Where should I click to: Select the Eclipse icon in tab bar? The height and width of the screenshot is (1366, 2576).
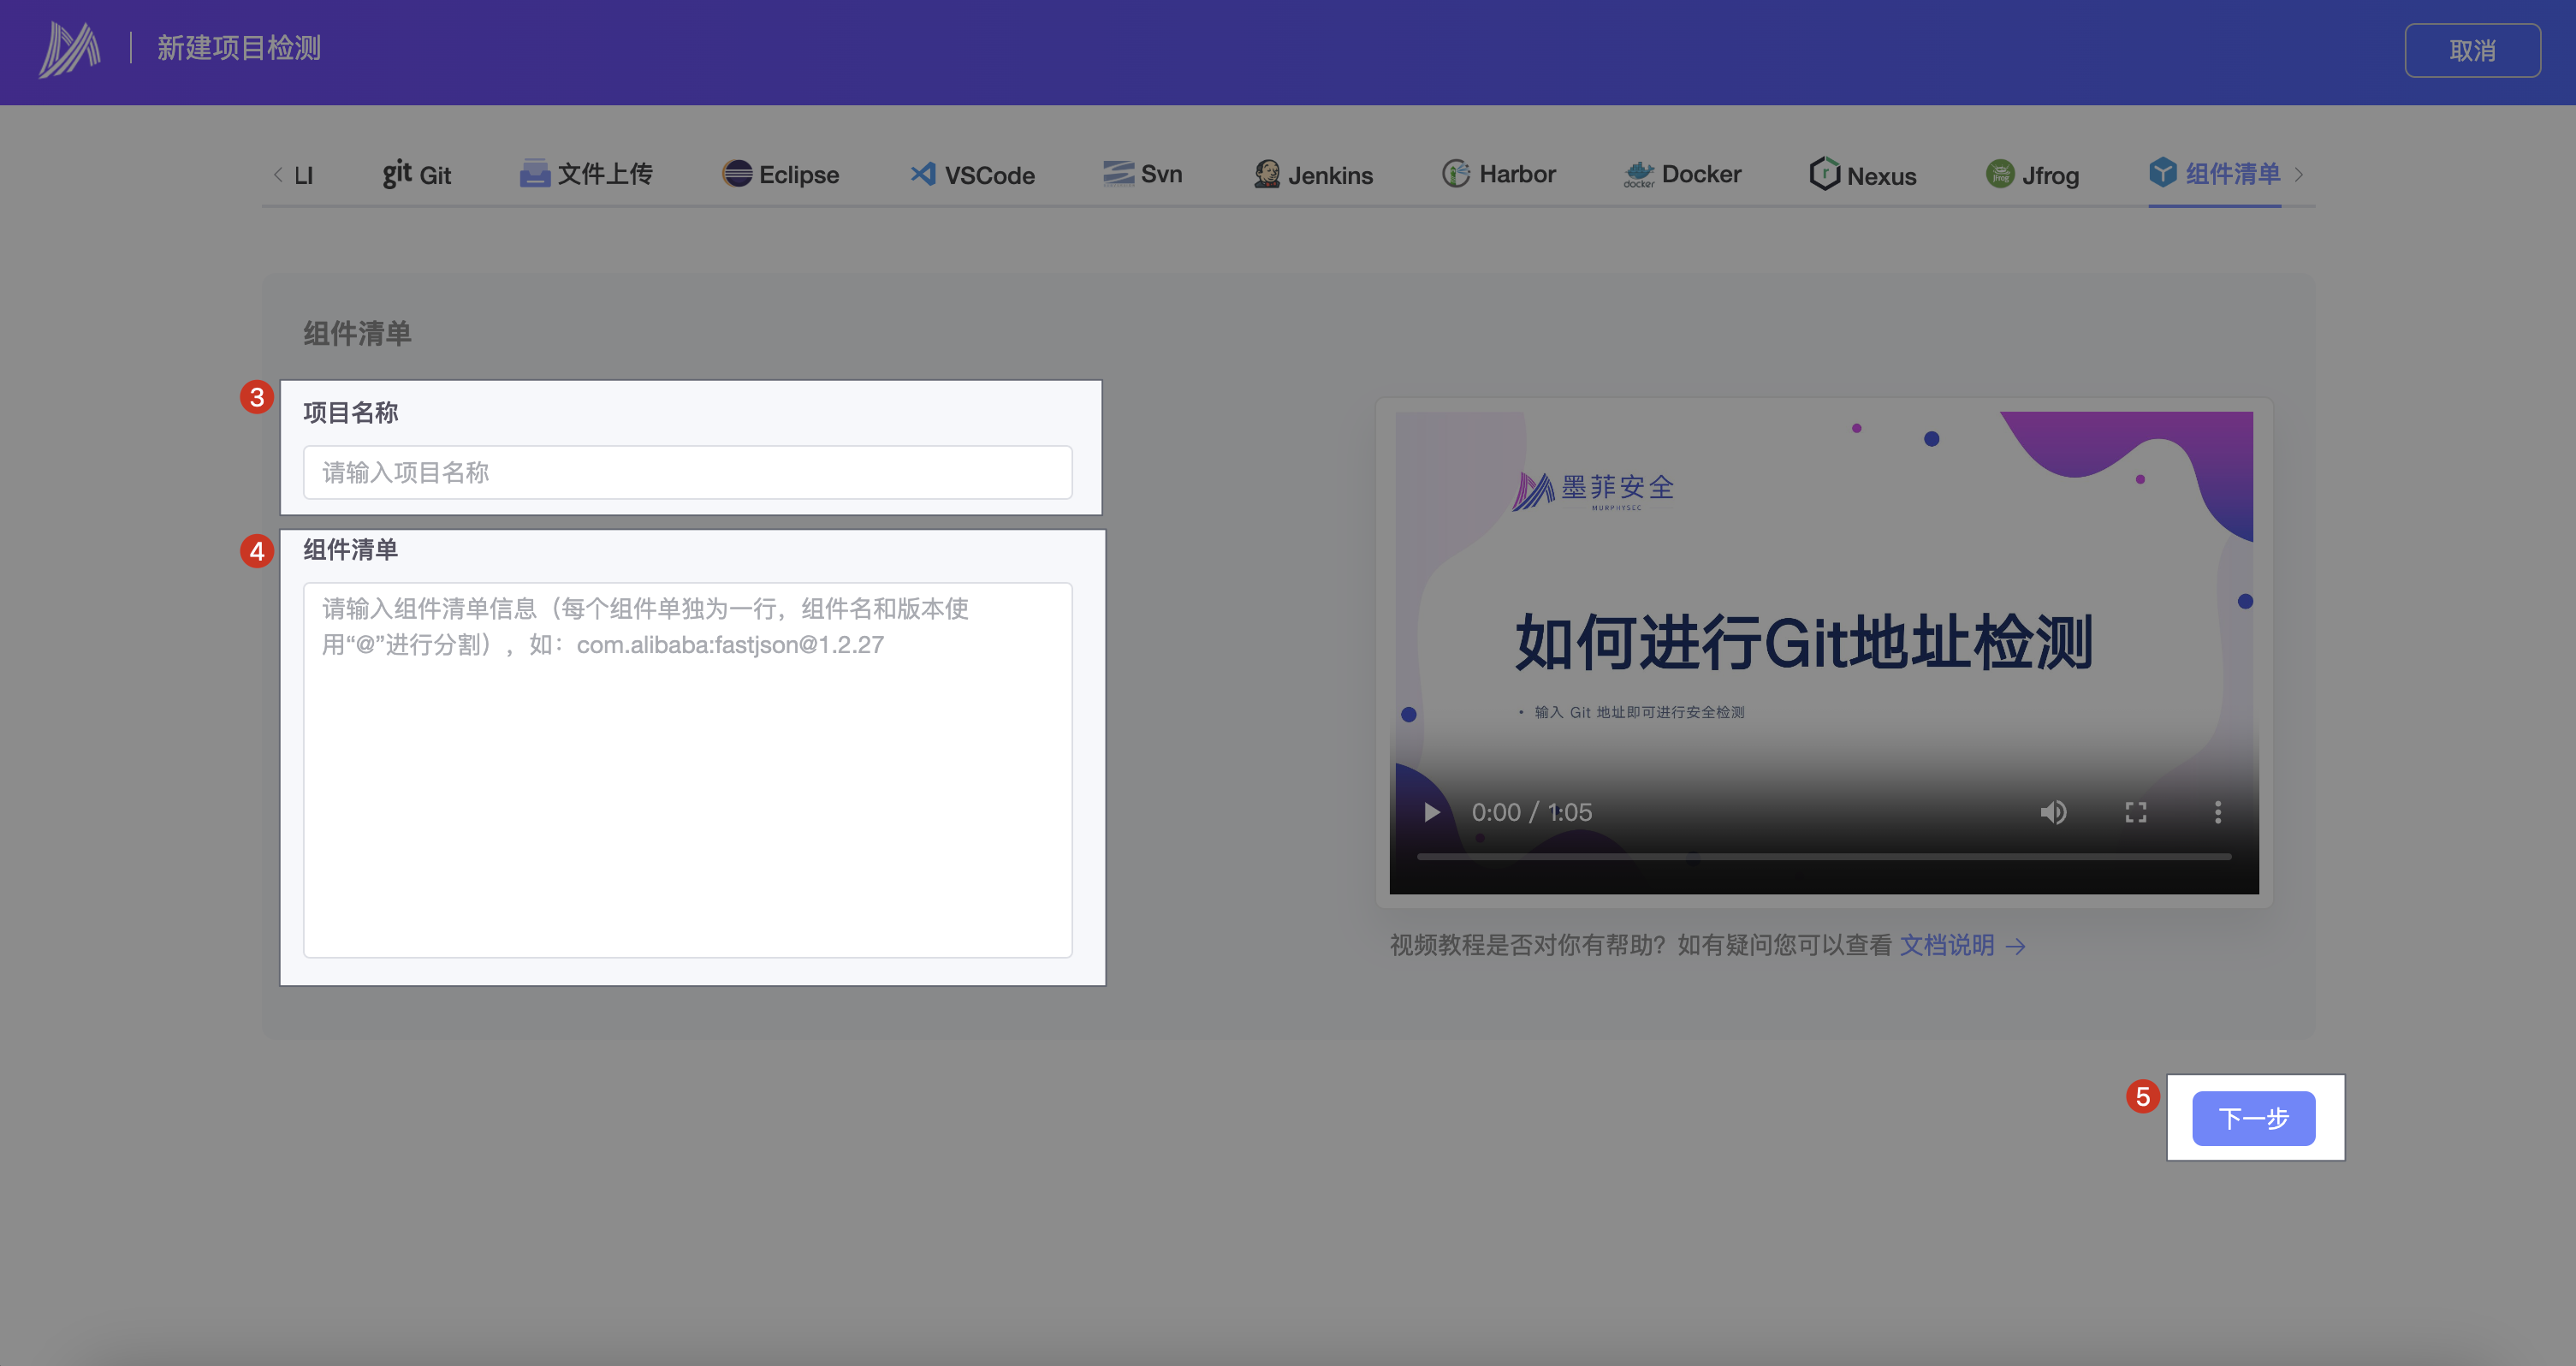click(737, 174)
